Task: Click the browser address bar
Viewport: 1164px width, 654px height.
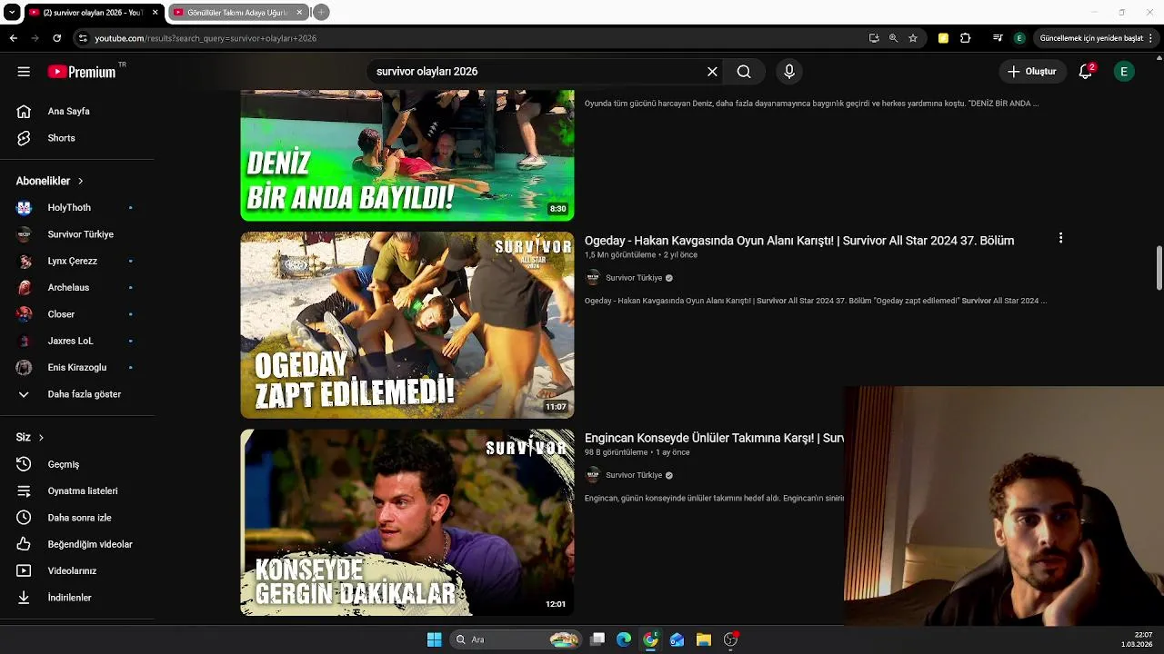Action: 473,38
